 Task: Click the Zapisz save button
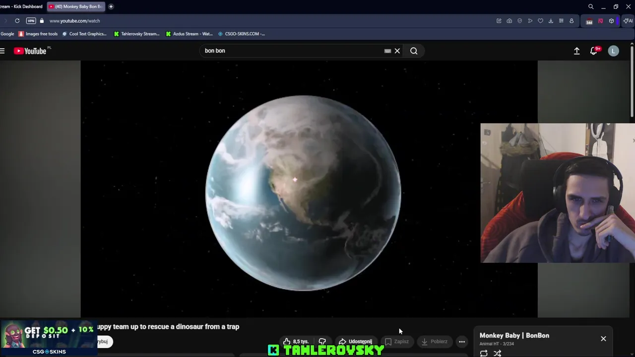pos(397,341)
